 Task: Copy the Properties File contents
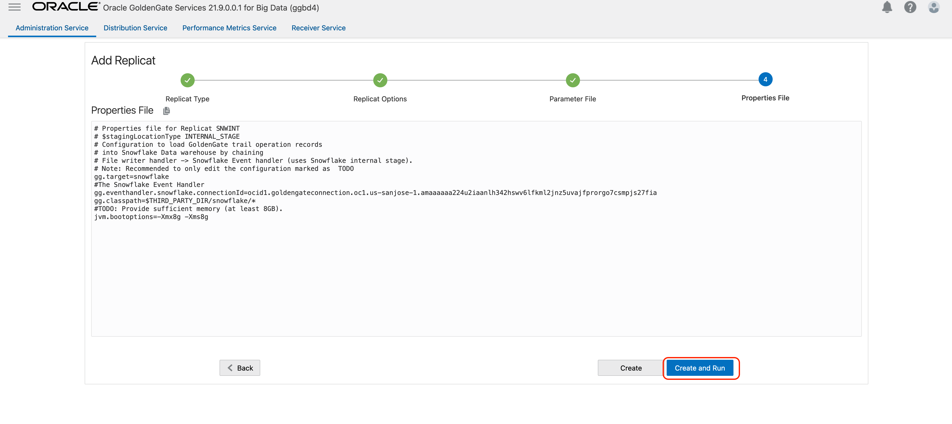[x=166, y=111]
